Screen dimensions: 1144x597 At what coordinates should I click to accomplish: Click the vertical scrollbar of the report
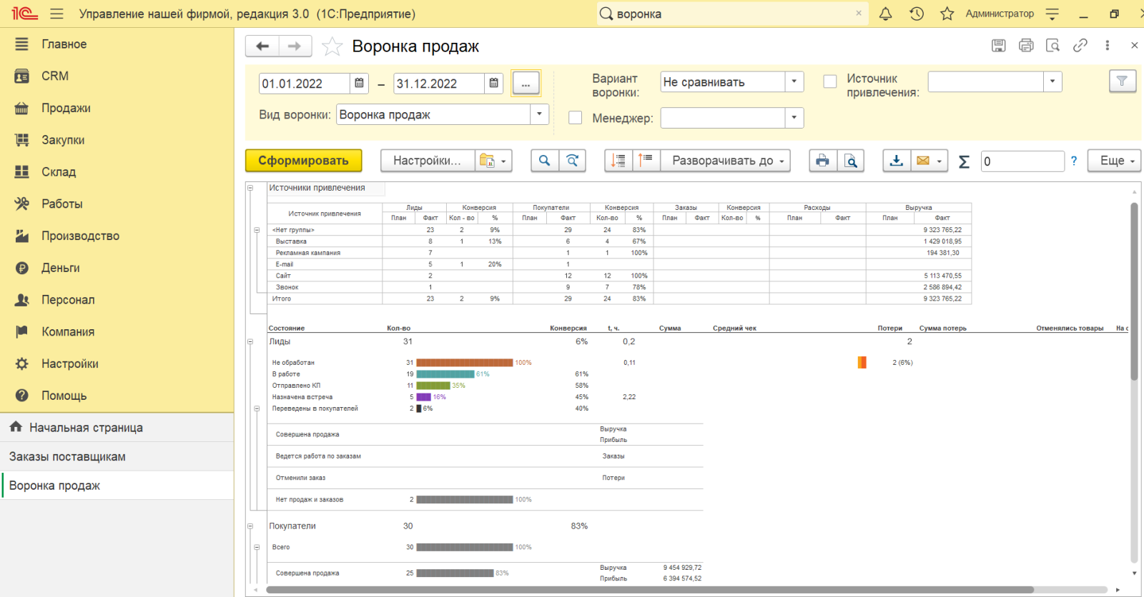point(1134,291)
